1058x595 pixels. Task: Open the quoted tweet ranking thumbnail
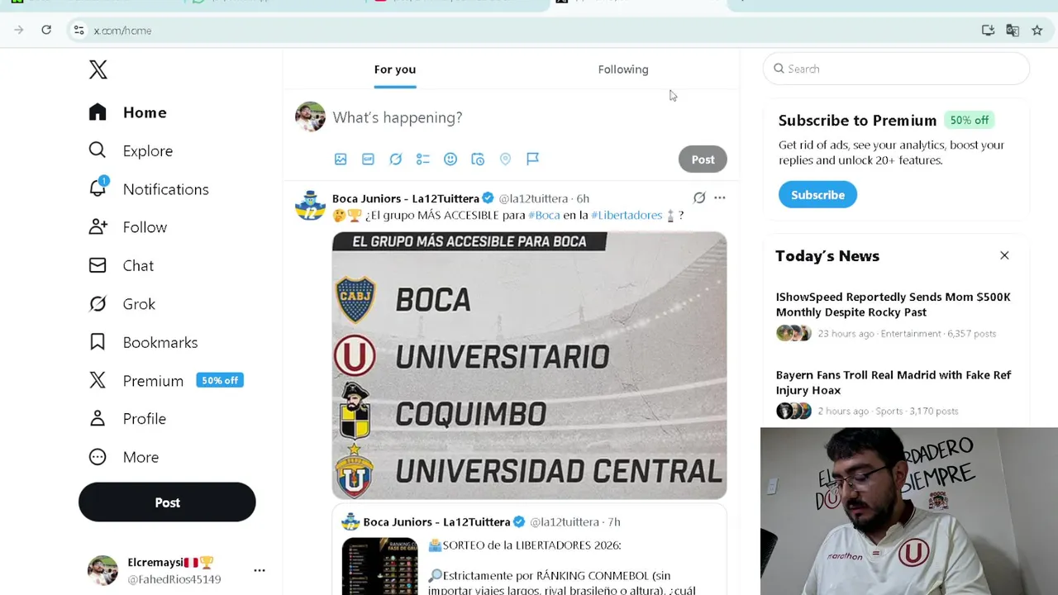[x=379, y=566]
